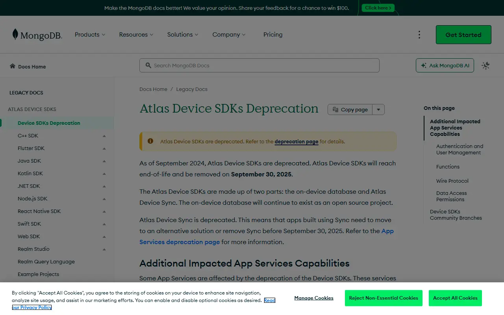504x315 pixels.
Task: Open the Solutions menu
Action: tap(183, 35)
